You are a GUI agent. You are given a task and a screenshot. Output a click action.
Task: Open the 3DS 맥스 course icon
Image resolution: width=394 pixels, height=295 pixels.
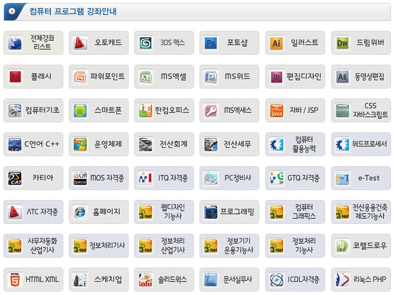(x=146, y=43)
